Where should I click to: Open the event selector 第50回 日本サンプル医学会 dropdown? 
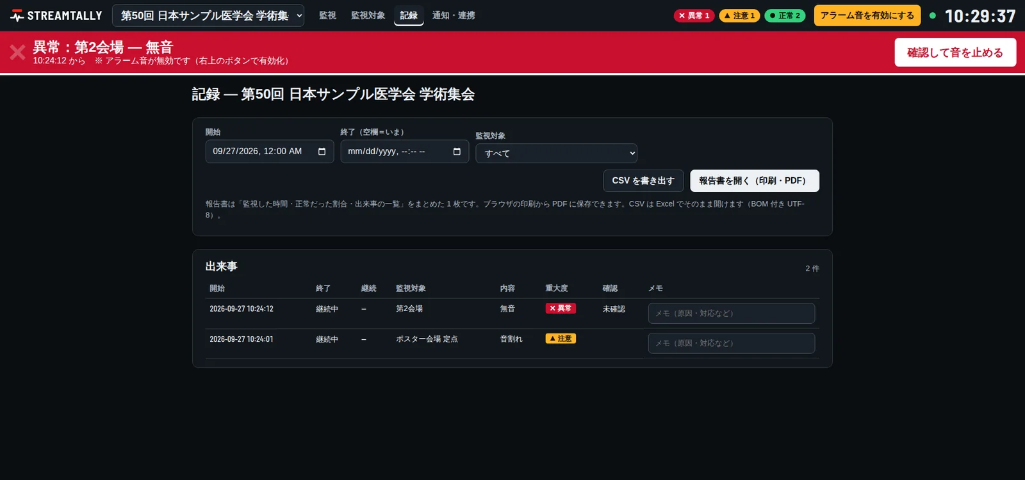pyautogui.click(x=208, y=15)
